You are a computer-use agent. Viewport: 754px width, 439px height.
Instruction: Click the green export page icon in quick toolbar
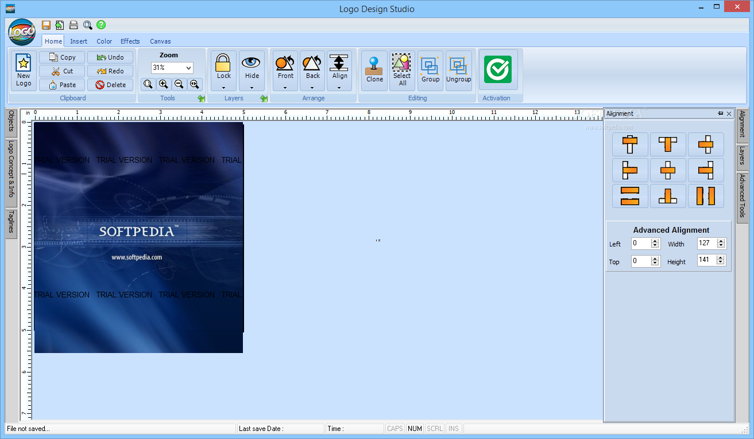[60, 25]
